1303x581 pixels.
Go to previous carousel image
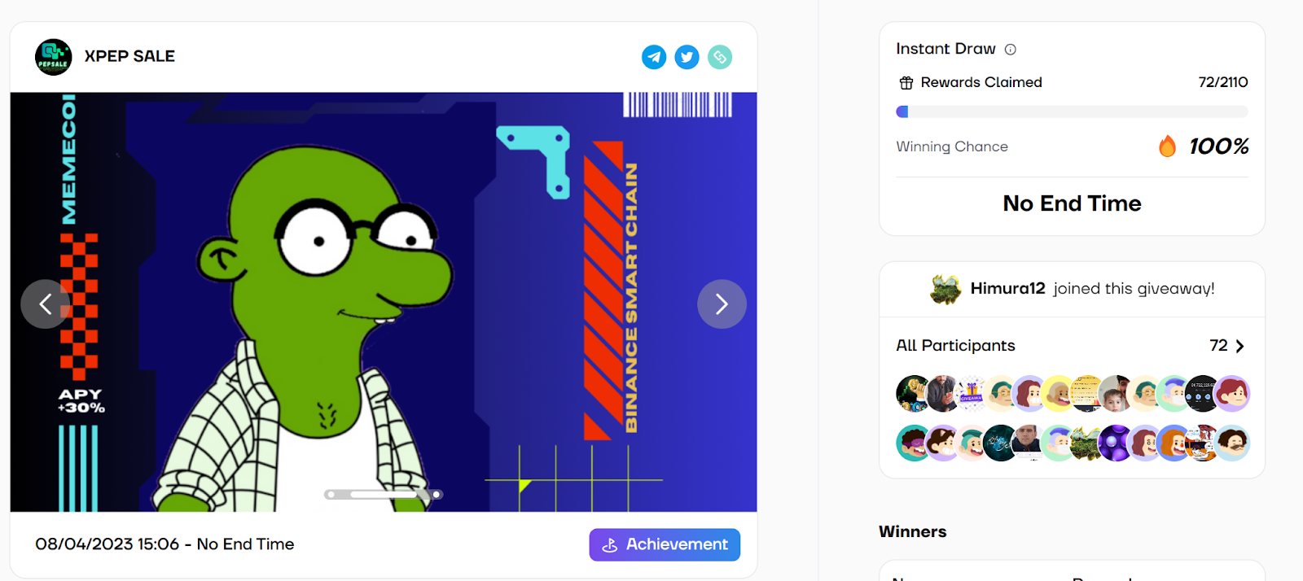pyautogui.click(x=45, y=304)
